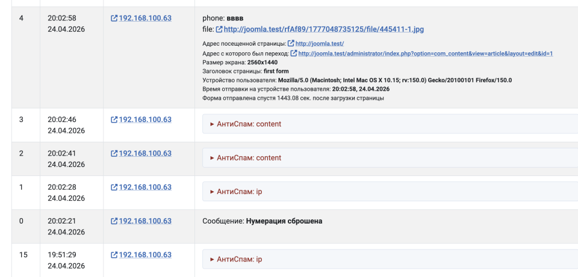Click external-link icon beside IP in row 4
Viewport: 578px width, 277px height.
pyautogui.click(x=114, y=19)
